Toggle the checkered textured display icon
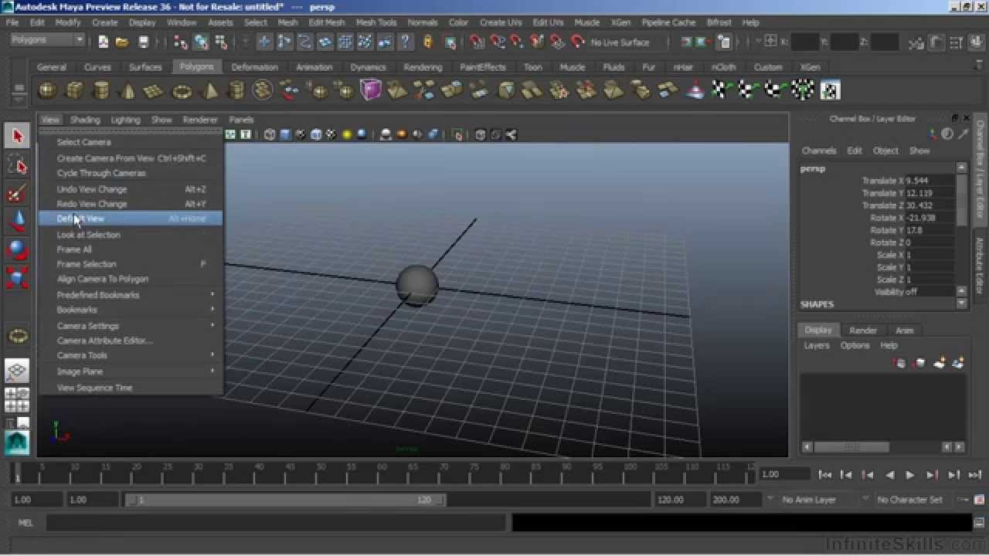This screenshot has height=556, width=989. coord(331,135)
